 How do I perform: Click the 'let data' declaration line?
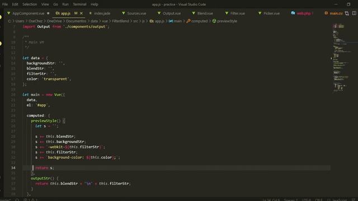click(35, 58)
